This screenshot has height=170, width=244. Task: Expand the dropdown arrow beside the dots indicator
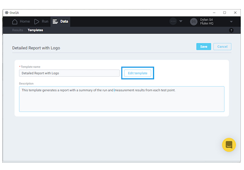click(x=181, y=21)
